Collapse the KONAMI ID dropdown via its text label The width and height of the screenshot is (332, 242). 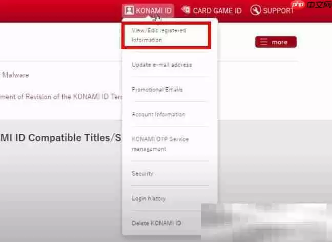coord(154,10)
